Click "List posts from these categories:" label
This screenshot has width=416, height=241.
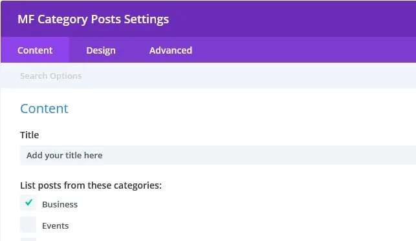coord(91,185)
